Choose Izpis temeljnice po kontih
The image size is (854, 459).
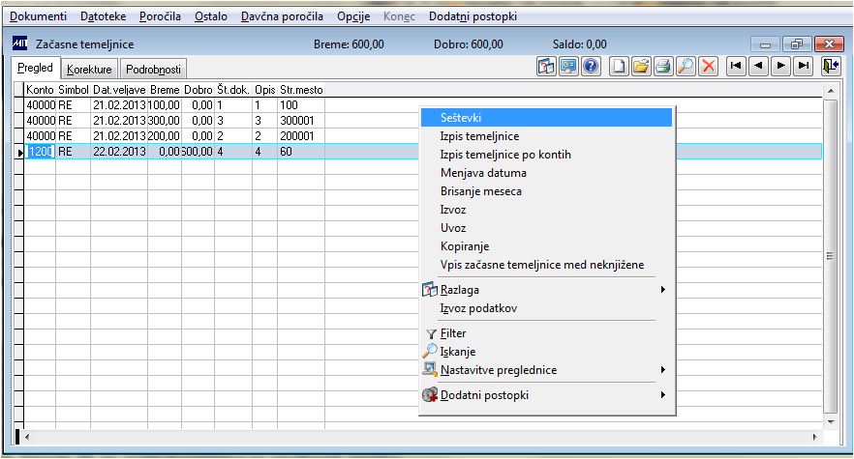point(546,155)
